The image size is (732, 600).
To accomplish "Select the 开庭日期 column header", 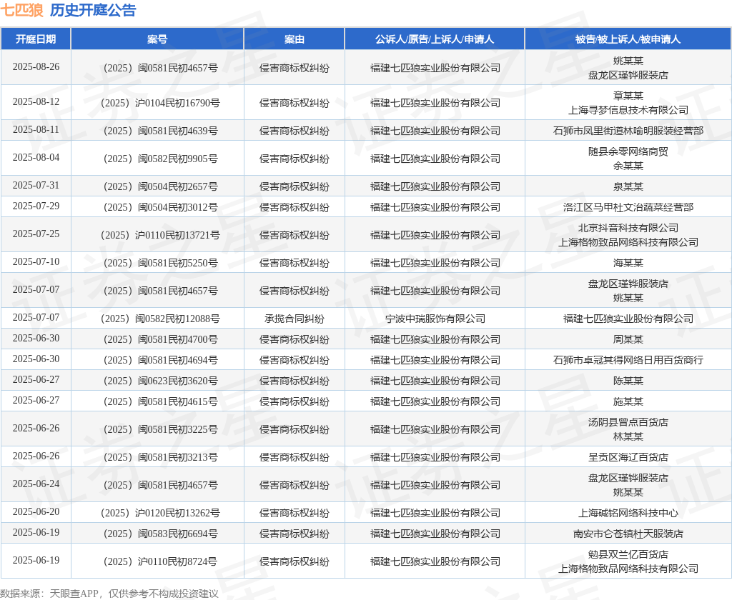I will pyautogui.click(x=36, y=39).
